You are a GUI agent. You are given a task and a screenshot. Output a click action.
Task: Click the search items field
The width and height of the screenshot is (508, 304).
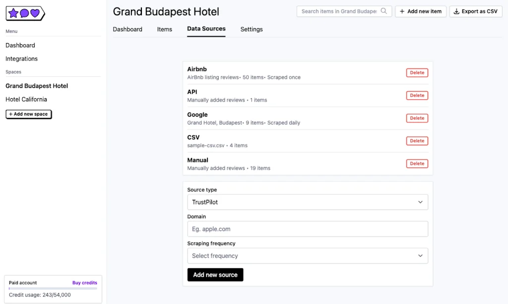pyautogui.click(x=340, y=10)
